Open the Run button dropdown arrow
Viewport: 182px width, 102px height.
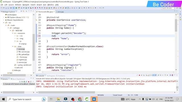tap(28, 8)
